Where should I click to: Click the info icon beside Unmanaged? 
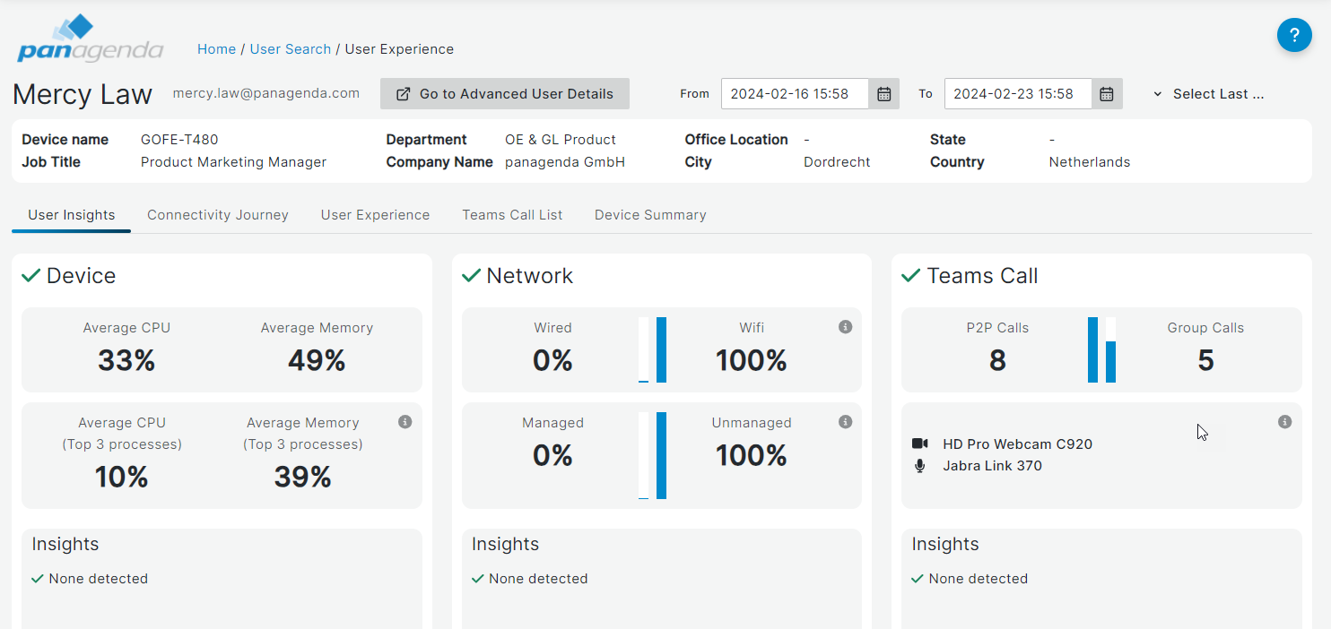coord(845,422)
